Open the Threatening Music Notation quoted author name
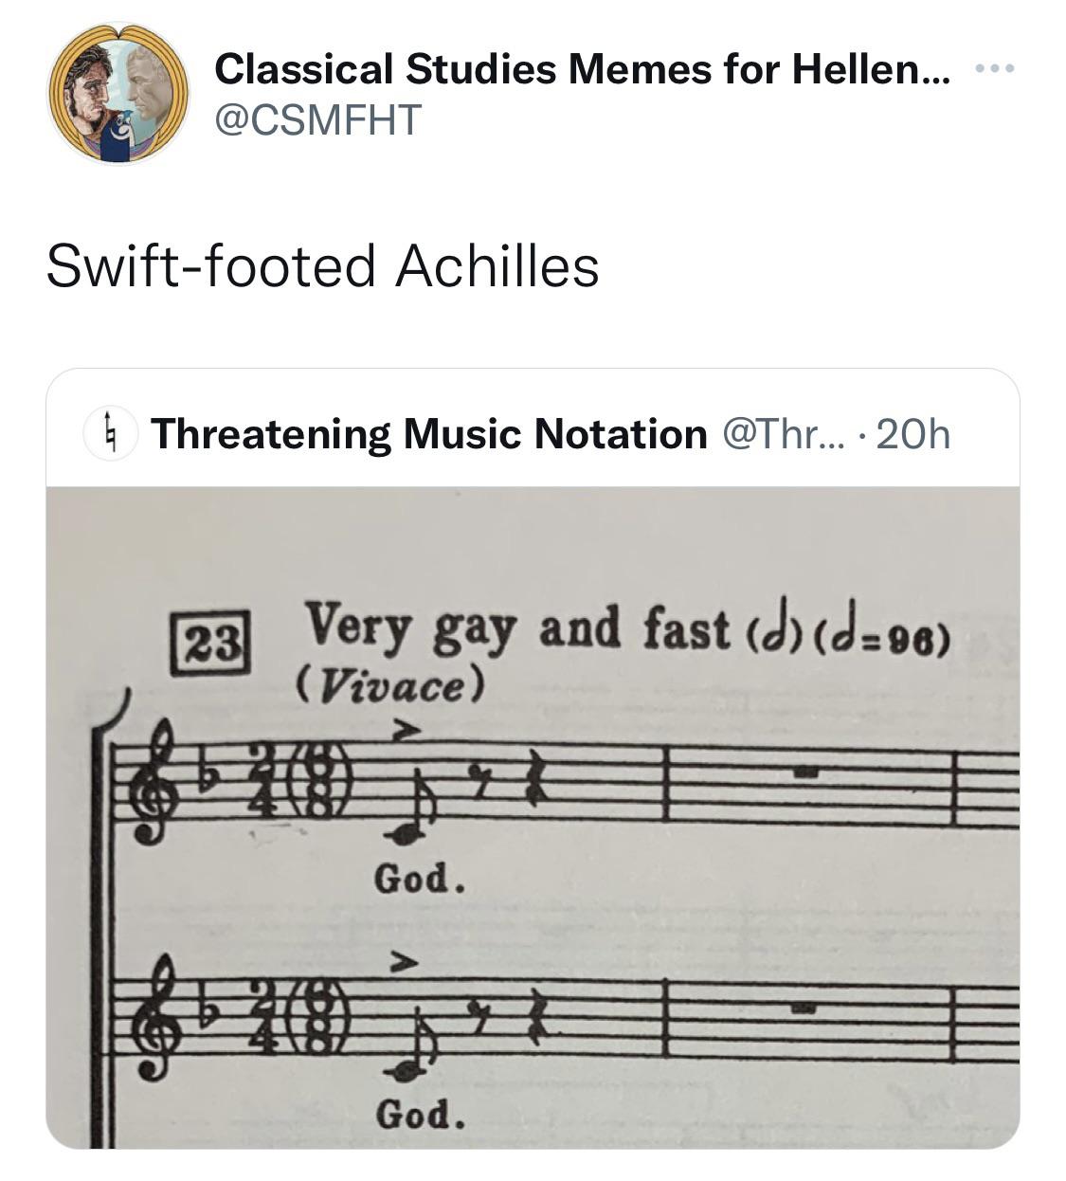The width and height of the screenshot is (1066, 1181). point(428,434)
